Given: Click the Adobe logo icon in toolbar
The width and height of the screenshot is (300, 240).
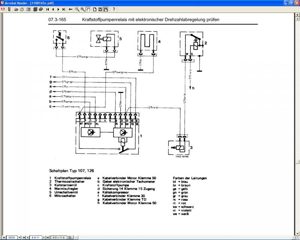Looking at the screenshot, I should click(3, 9).
